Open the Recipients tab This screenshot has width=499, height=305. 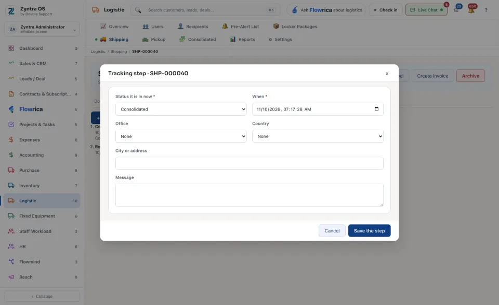tap(193, 26)
